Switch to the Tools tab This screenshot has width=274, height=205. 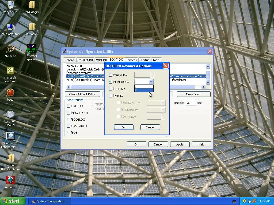click(156, 60)
